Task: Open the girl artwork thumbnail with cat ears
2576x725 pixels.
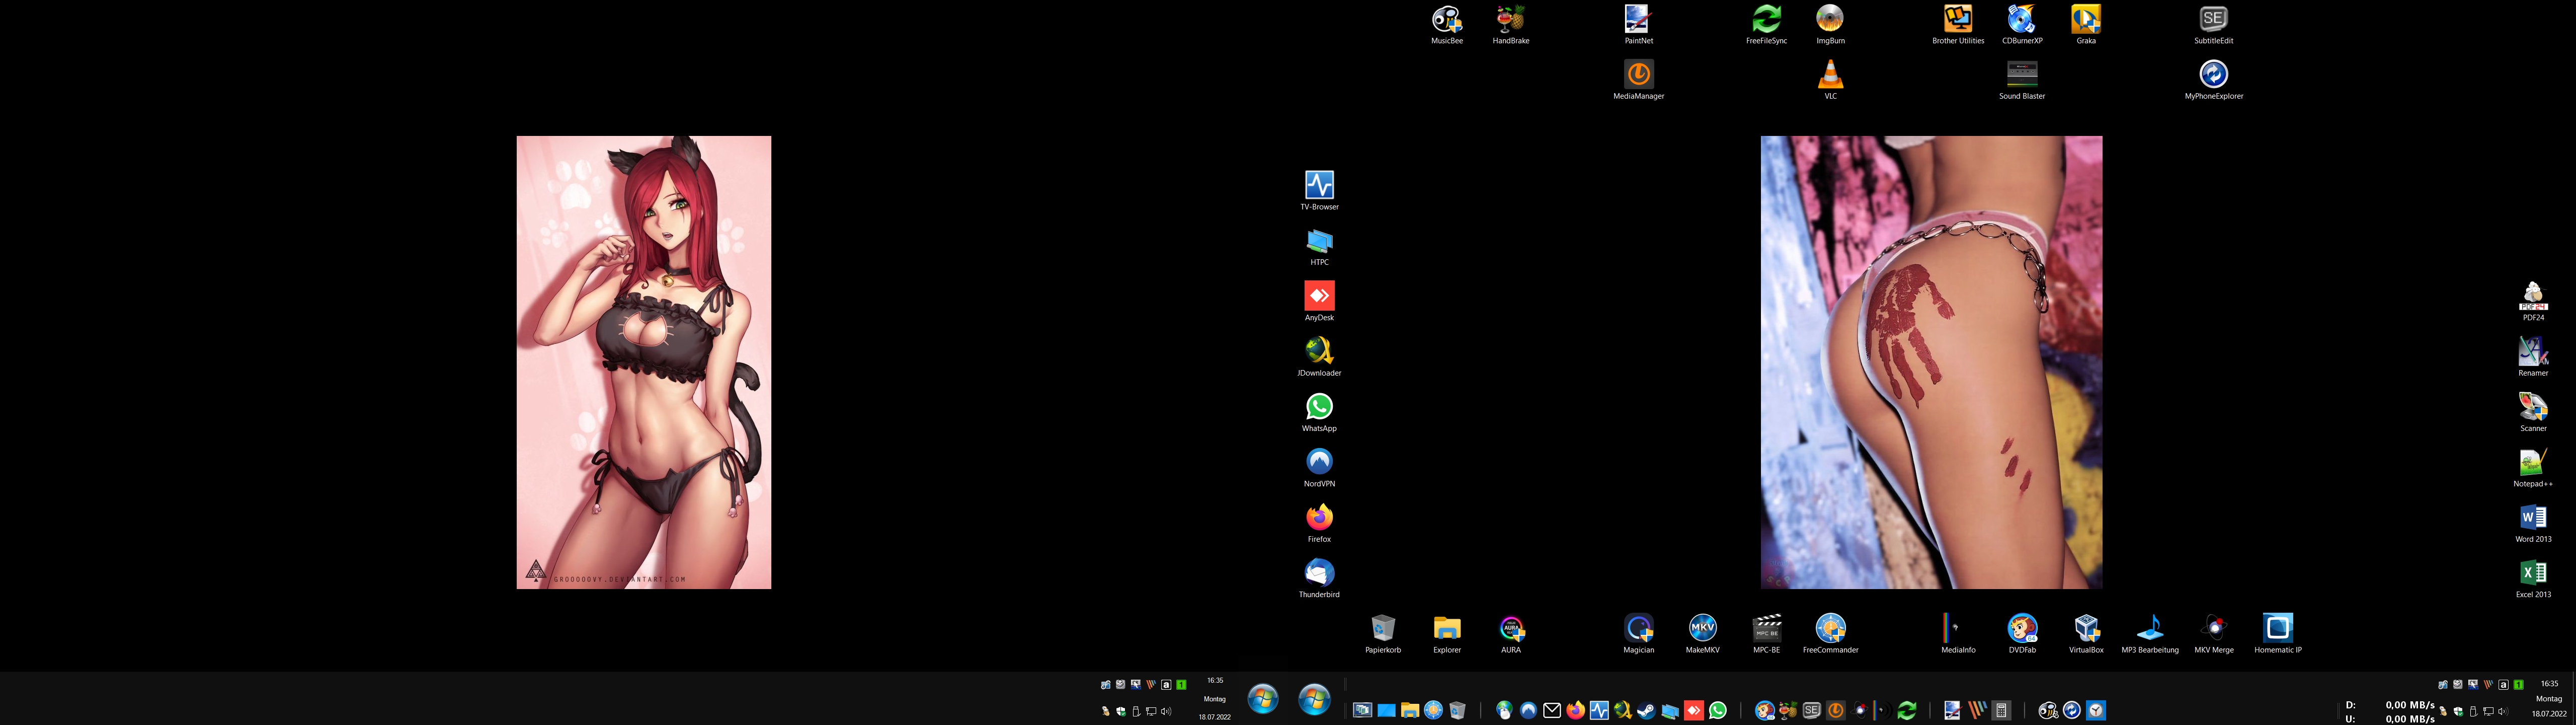Action: pos(644,362)
